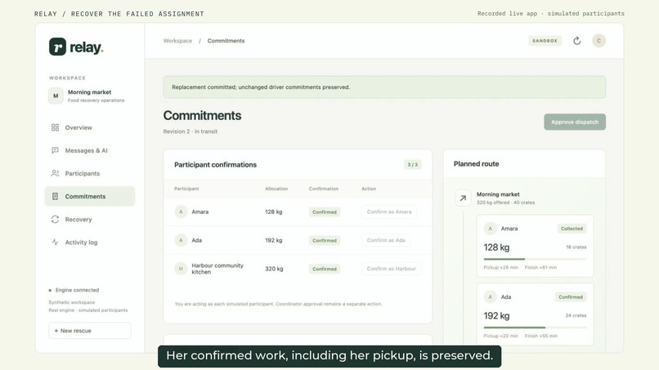Click the Workspace breadcrumb link
659x370 pixels.
(177, 41)
